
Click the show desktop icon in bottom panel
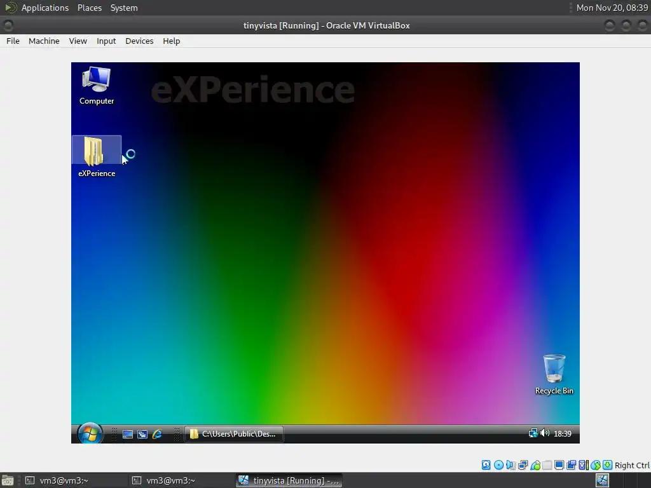point(8,480)
